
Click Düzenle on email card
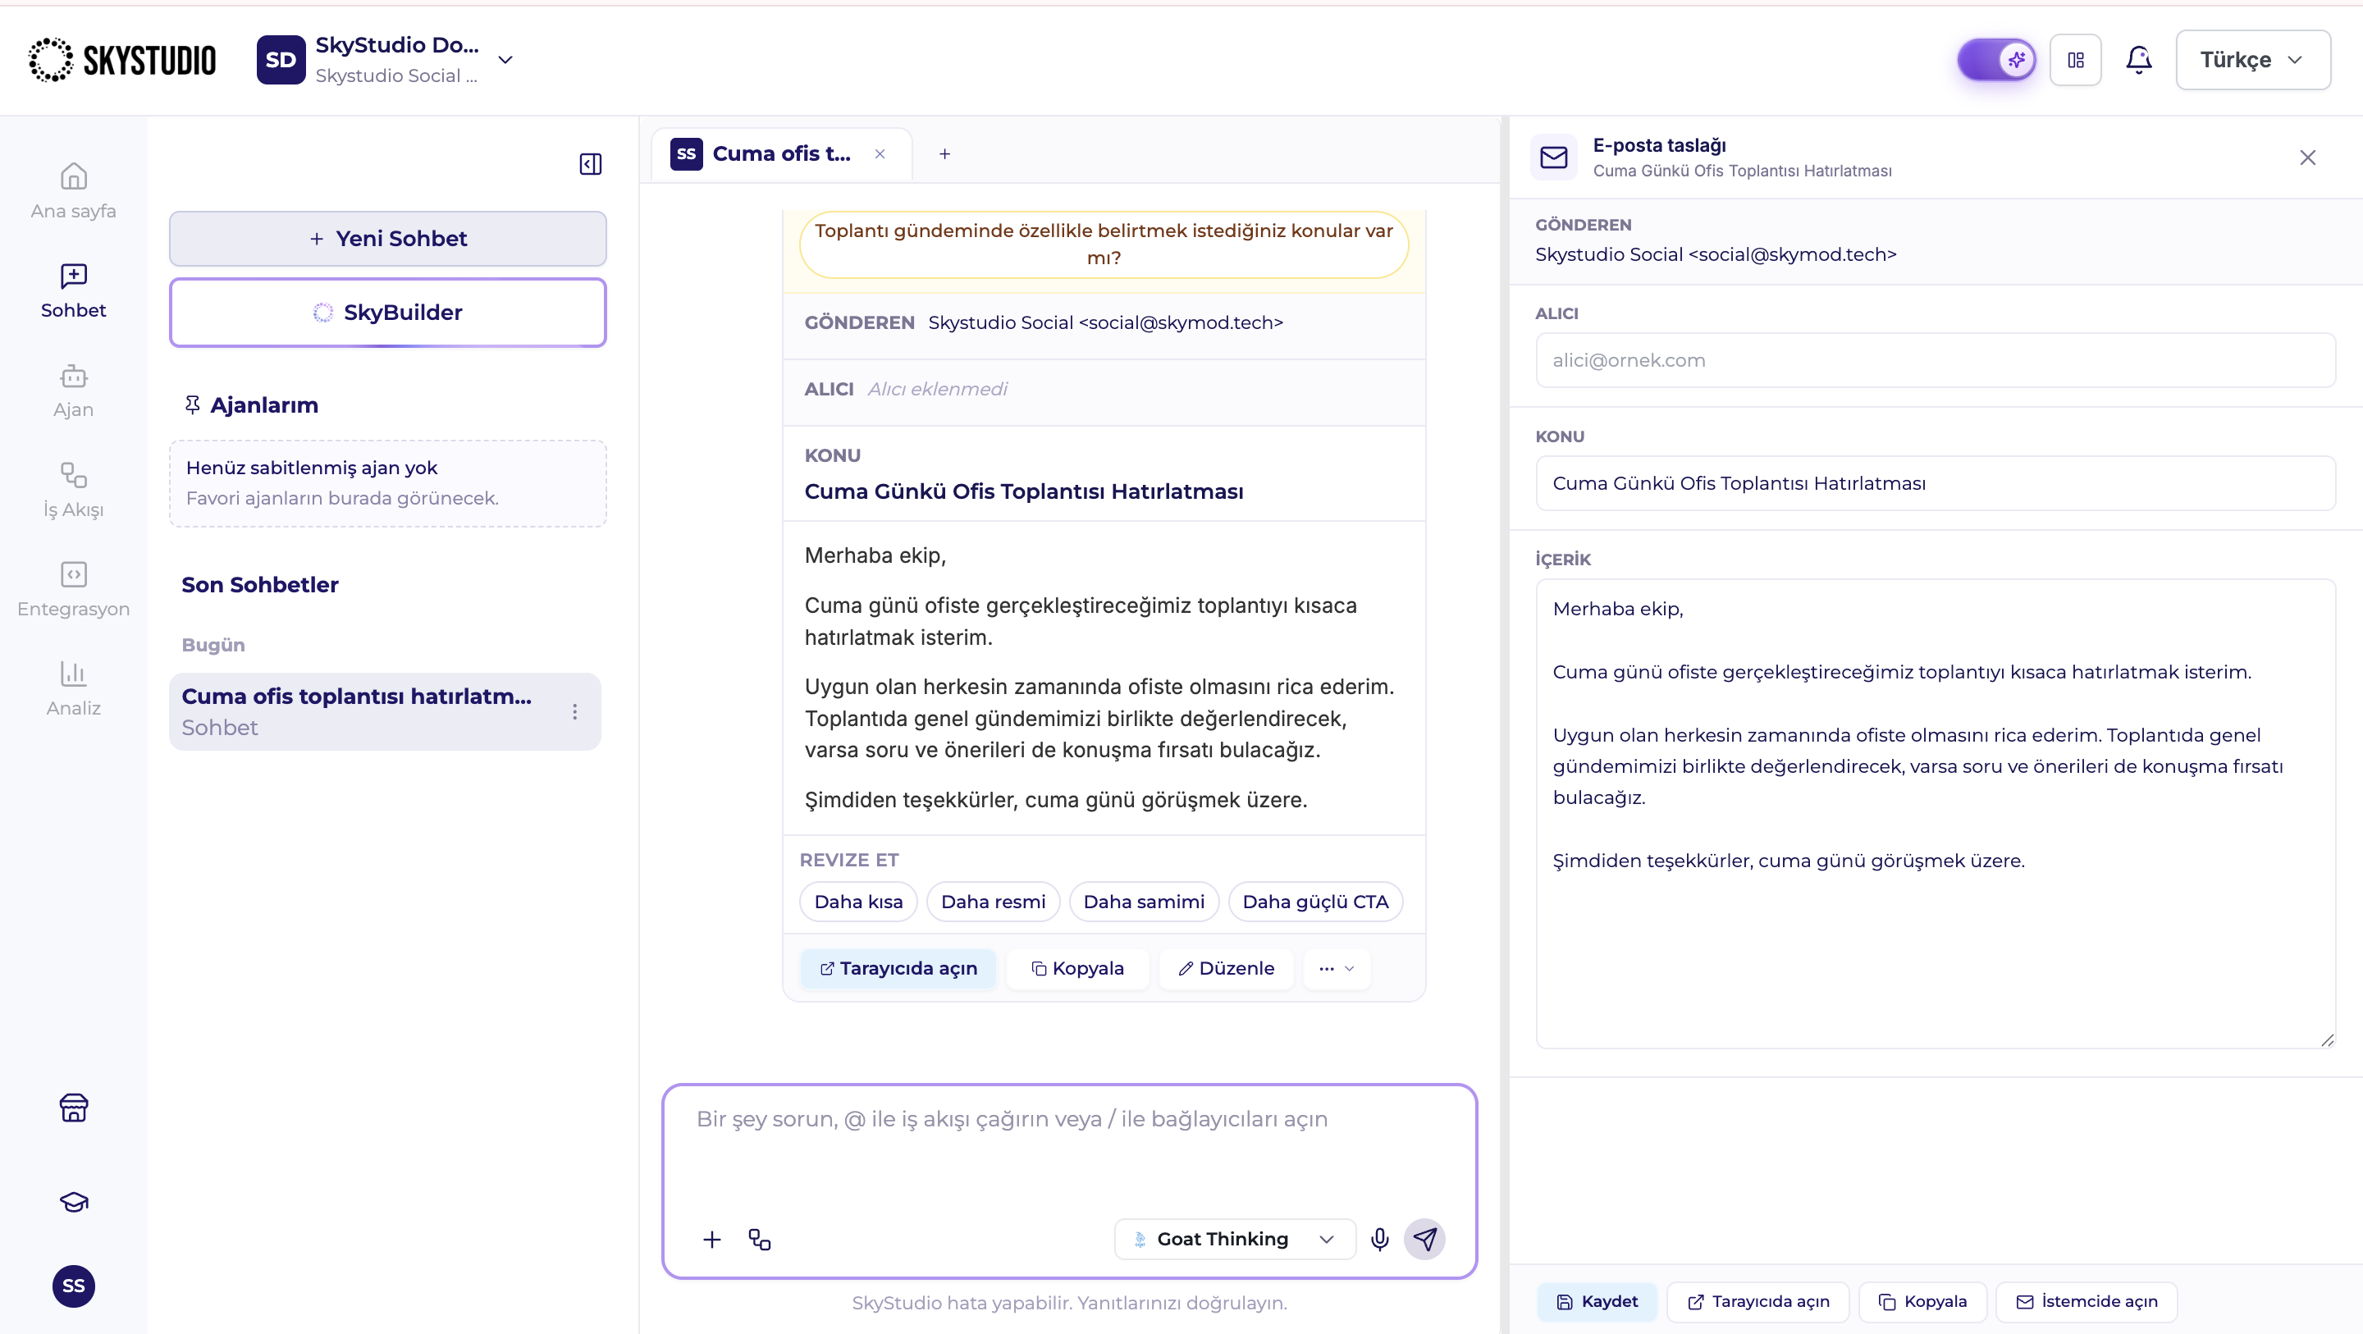[x=1226, y=968]
